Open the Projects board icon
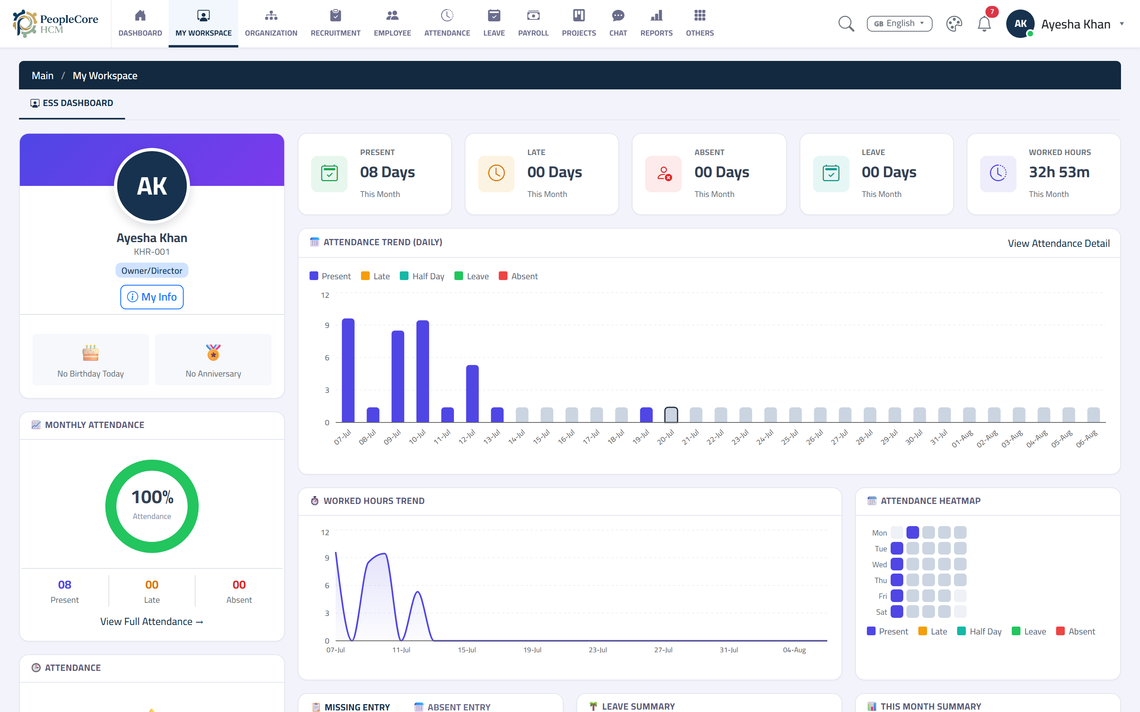The height and width of the screenshot is (712, 1140). coord(578,15)
